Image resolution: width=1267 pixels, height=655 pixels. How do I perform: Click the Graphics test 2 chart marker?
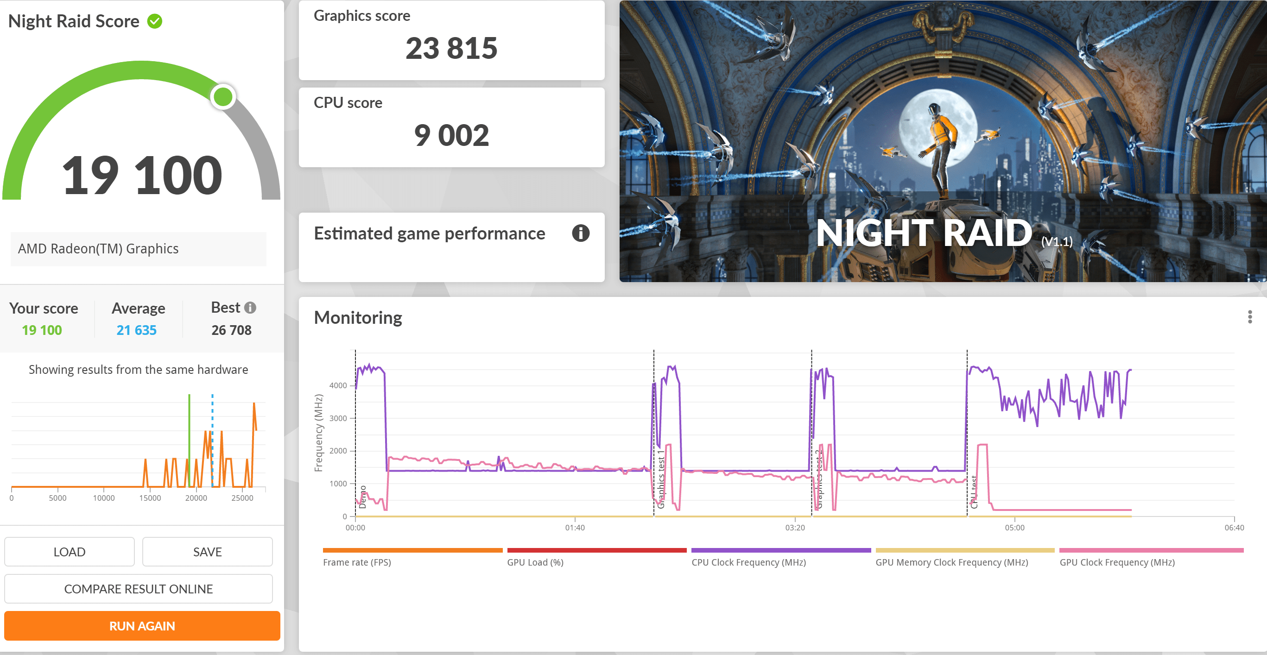tap(819, 479)
